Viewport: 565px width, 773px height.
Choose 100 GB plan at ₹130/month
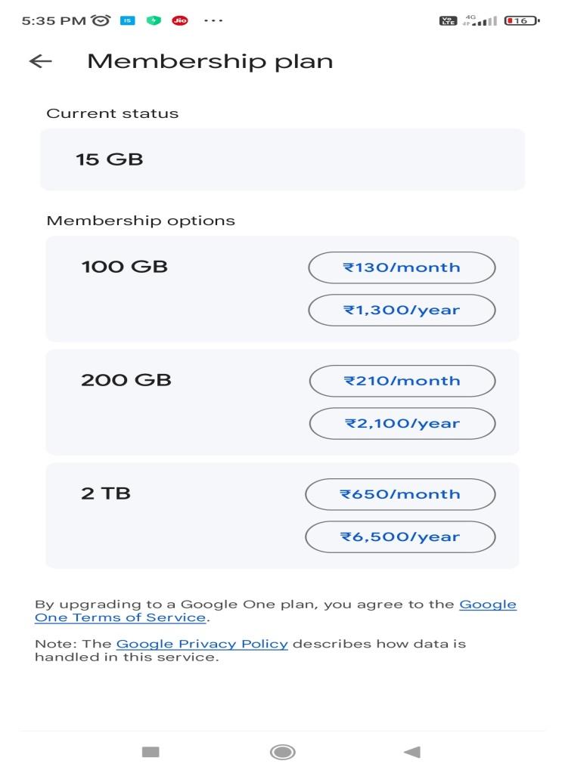[402, 267]
